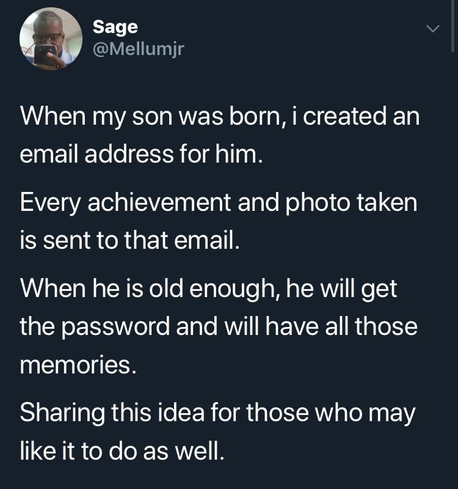Image resolution: width=458 pixels, height=489 pixels.
Task: Click the line 'email address for him.'
Action: point(142,154)
